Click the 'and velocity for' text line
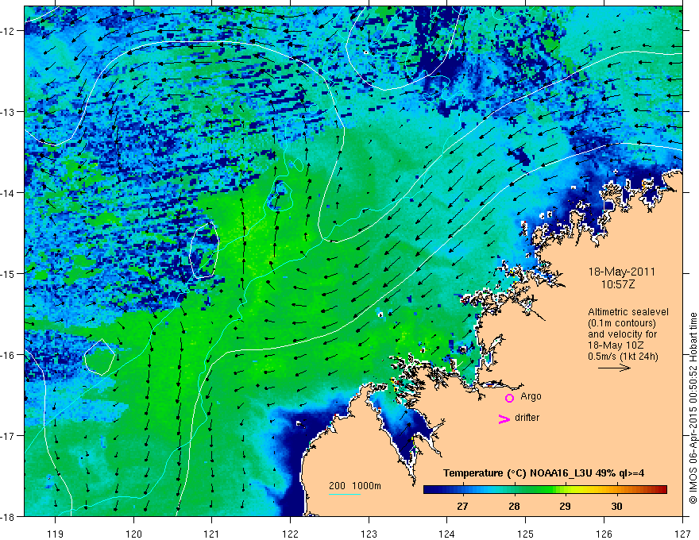 [622, 334]
